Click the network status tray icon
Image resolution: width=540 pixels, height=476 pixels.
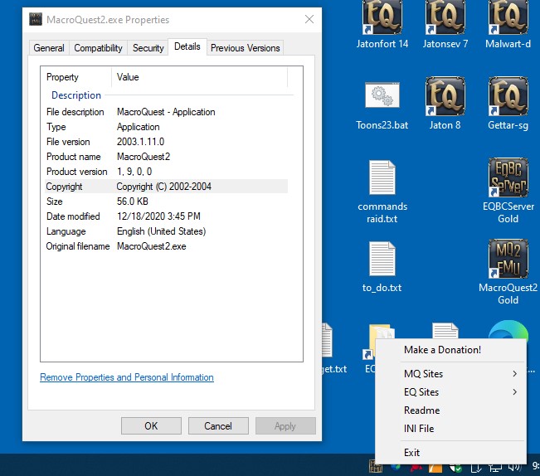coord(495,468)
